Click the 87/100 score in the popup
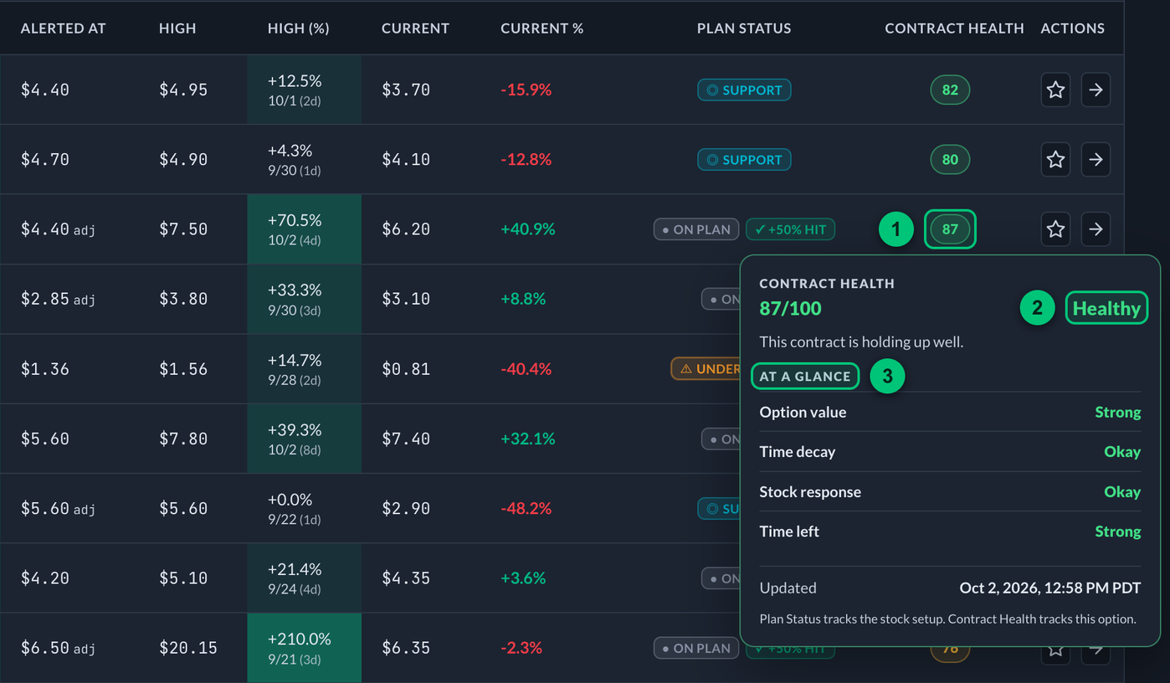 790,308
